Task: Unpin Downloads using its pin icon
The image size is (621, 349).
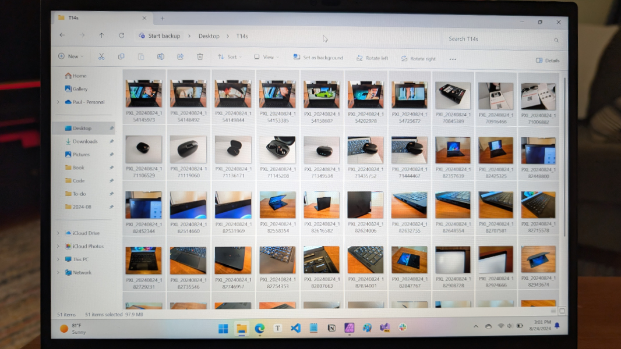Action: pyautogui.click(x=112, y=141)
